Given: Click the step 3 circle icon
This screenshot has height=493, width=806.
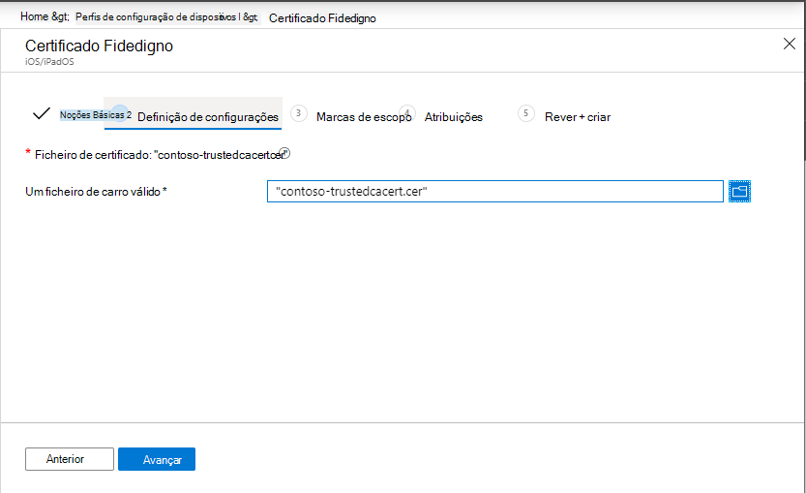Looking at the screenshot, I should pyautogui.click(x=299, y=113).
